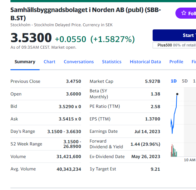Image resolution: width=196 pixels, height=190 pixels.
Task: Click the Forward Dividend & Yield label
Action: coord(106,144)
